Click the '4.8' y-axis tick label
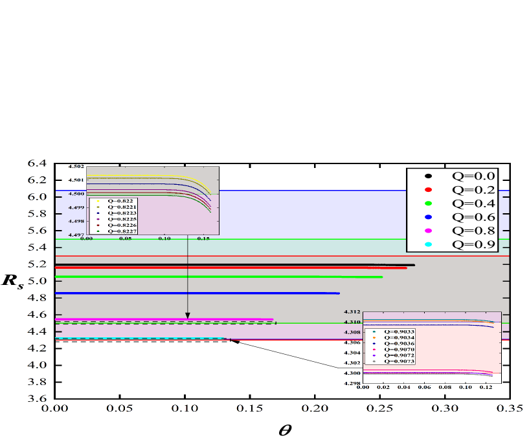The image size is (529, 440). click(37, 298)
